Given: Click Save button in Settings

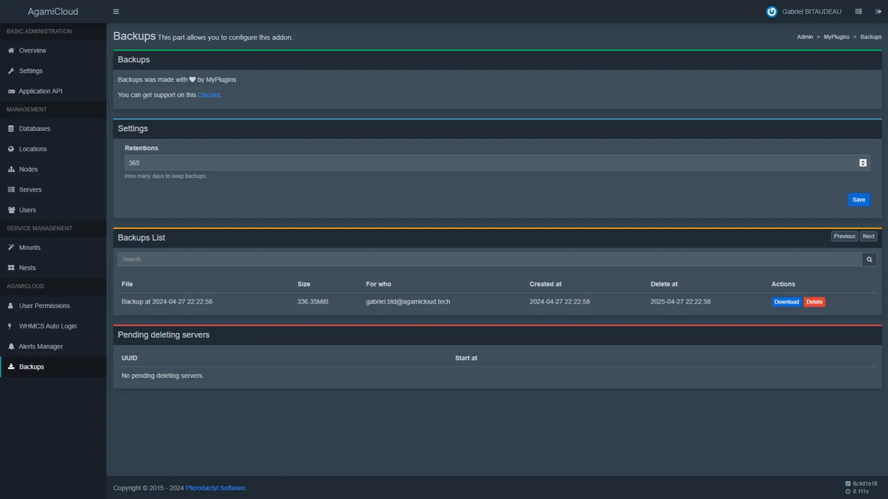Looking at the screenshot, I should [x=858, y=200].
